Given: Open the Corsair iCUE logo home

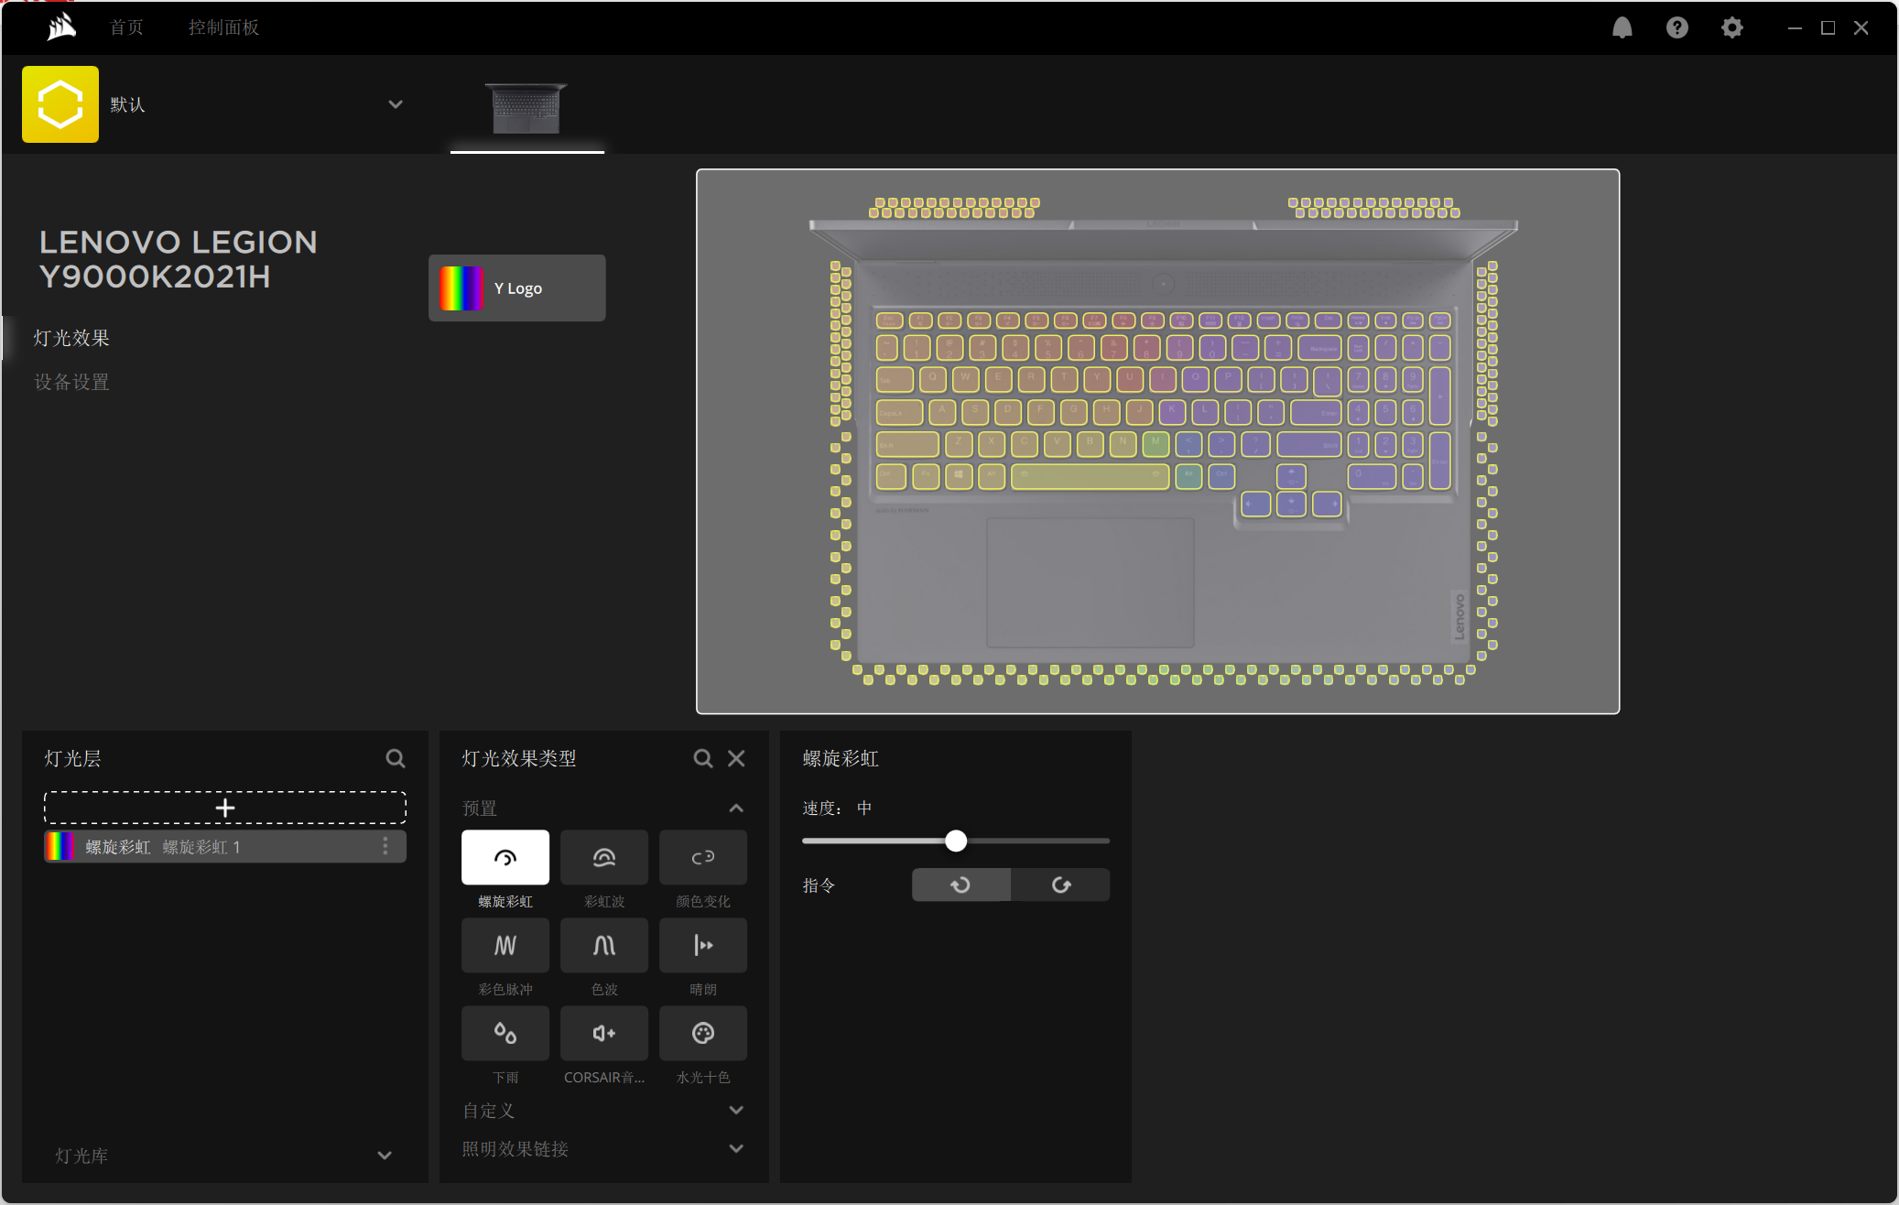Looking at the screenshot, I should (x=61, y=27).
